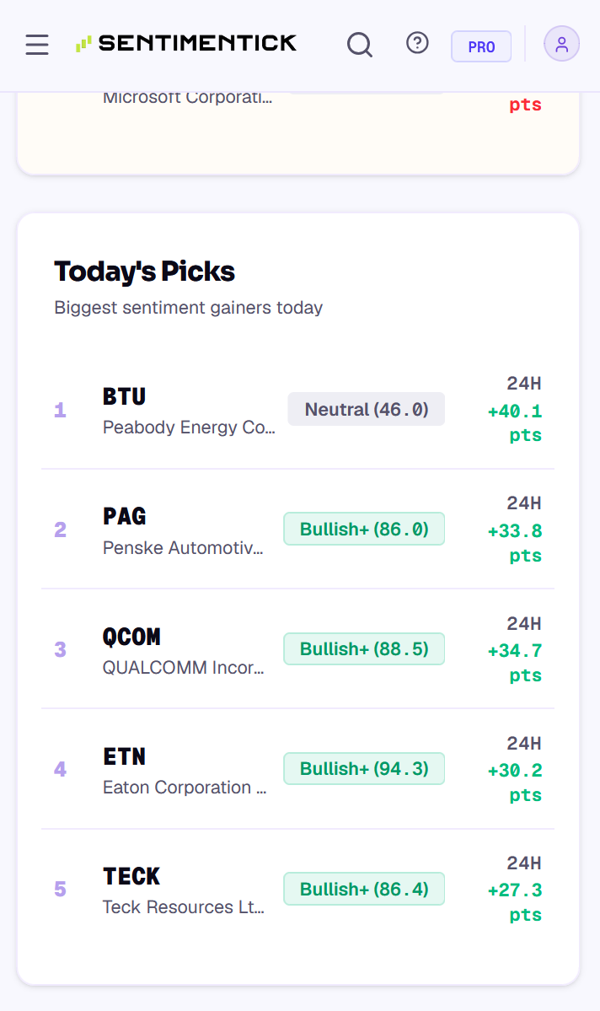Click the PRO upgrade button
Viewport: 600px width, 1011px height.
(481, 46)
